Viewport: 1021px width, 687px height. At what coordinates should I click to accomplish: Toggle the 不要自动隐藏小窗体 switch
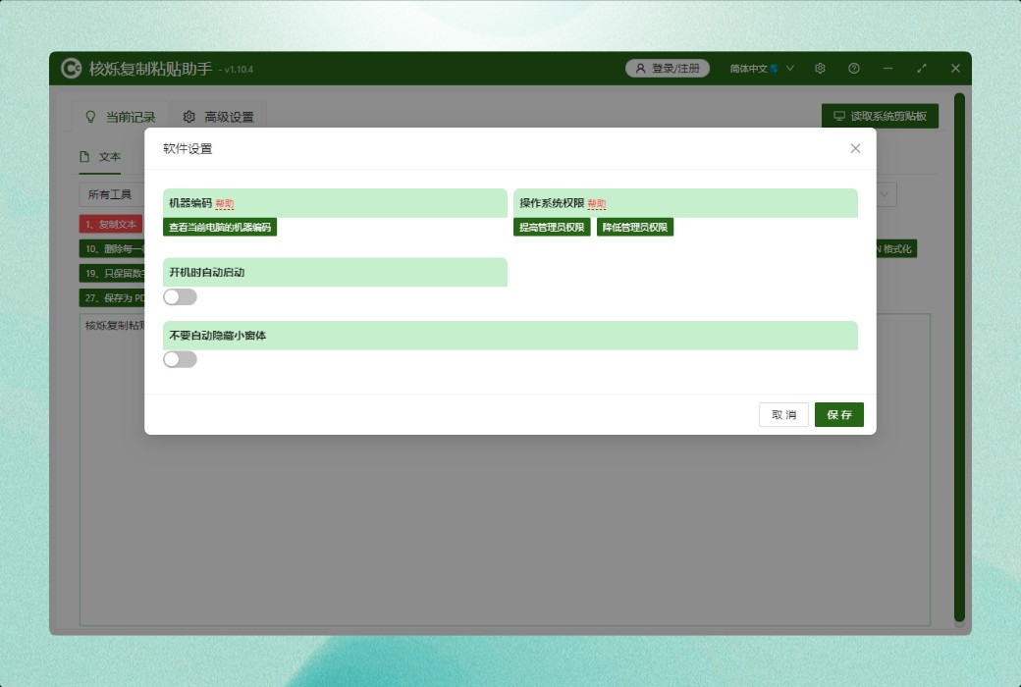pyautogui.click(x=180, y=359)
